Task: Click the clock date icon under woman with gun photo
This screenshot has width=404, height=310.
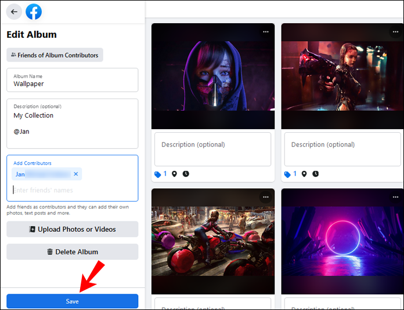Action: pos(316,174)
